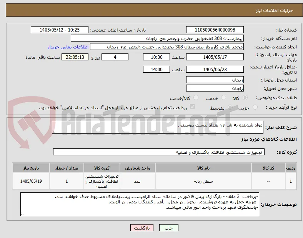
Task: Click the سطل زباله item name cell
Action: (203, 181)
